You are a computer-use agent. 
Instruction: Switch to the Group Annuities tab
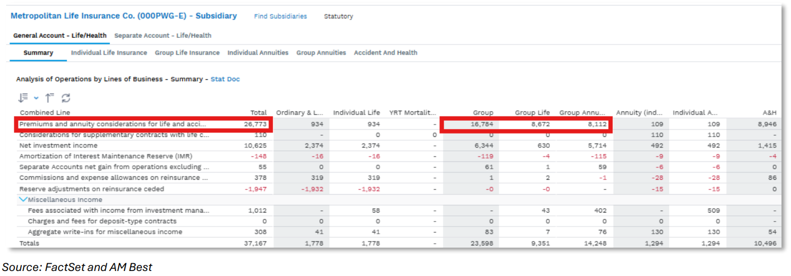(321, 53)
